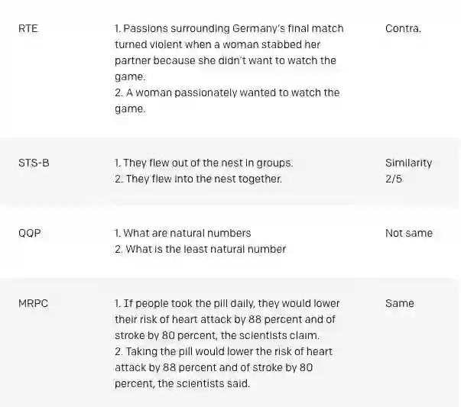Click the 'Same' label for MRPC

[x=399, y=303]
